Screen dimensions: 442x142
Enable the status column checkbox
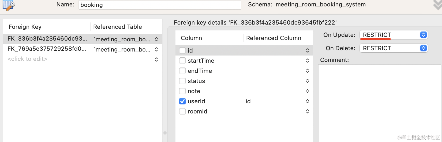click(182, 81)
